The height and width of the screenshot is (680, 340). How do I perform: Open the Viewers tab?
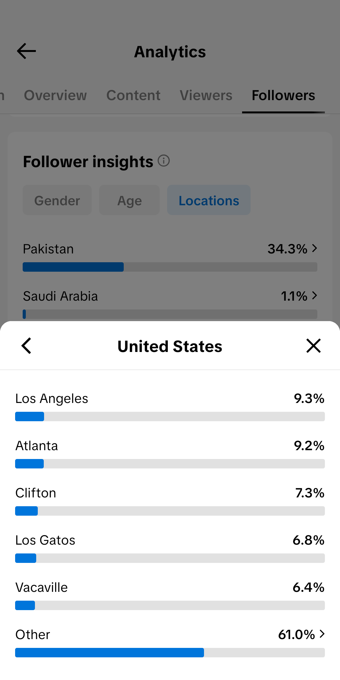tap(206, 95)
